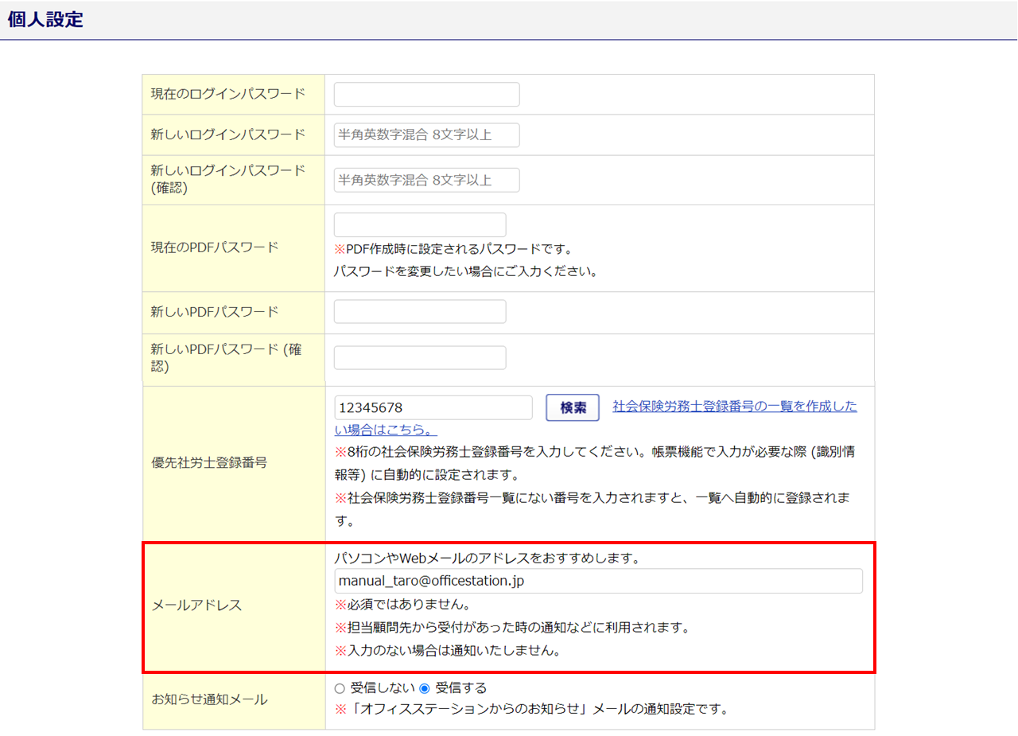The width and height of the screenshot is (1018, 736).
Task: Open the 社会保険労務士登録番号の一覧 creation link
Action: pyautogui.click(x=734, y=407)
